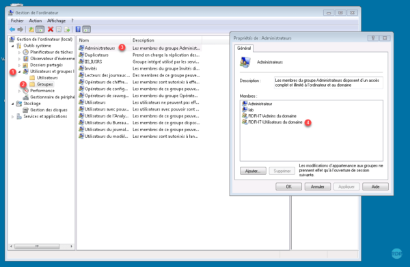The image size is (410, 267).
Task: Click the Duplicateurs group icon
Action: [x=81, y=55]
